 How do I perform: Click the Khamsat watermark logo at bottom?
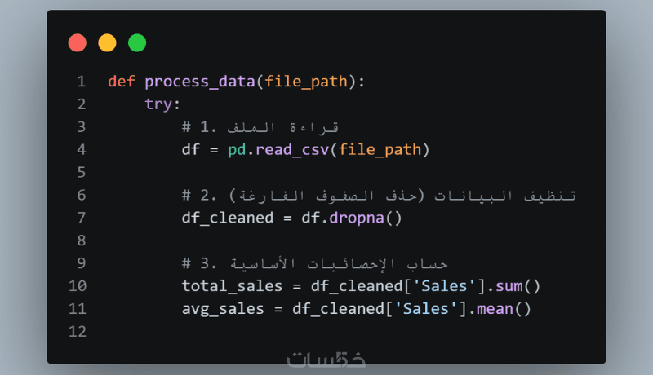tap(326, 360)
